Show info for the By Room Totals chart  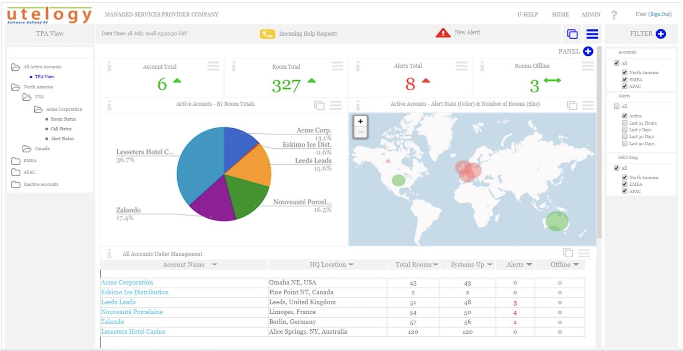(x=109, y=105)
